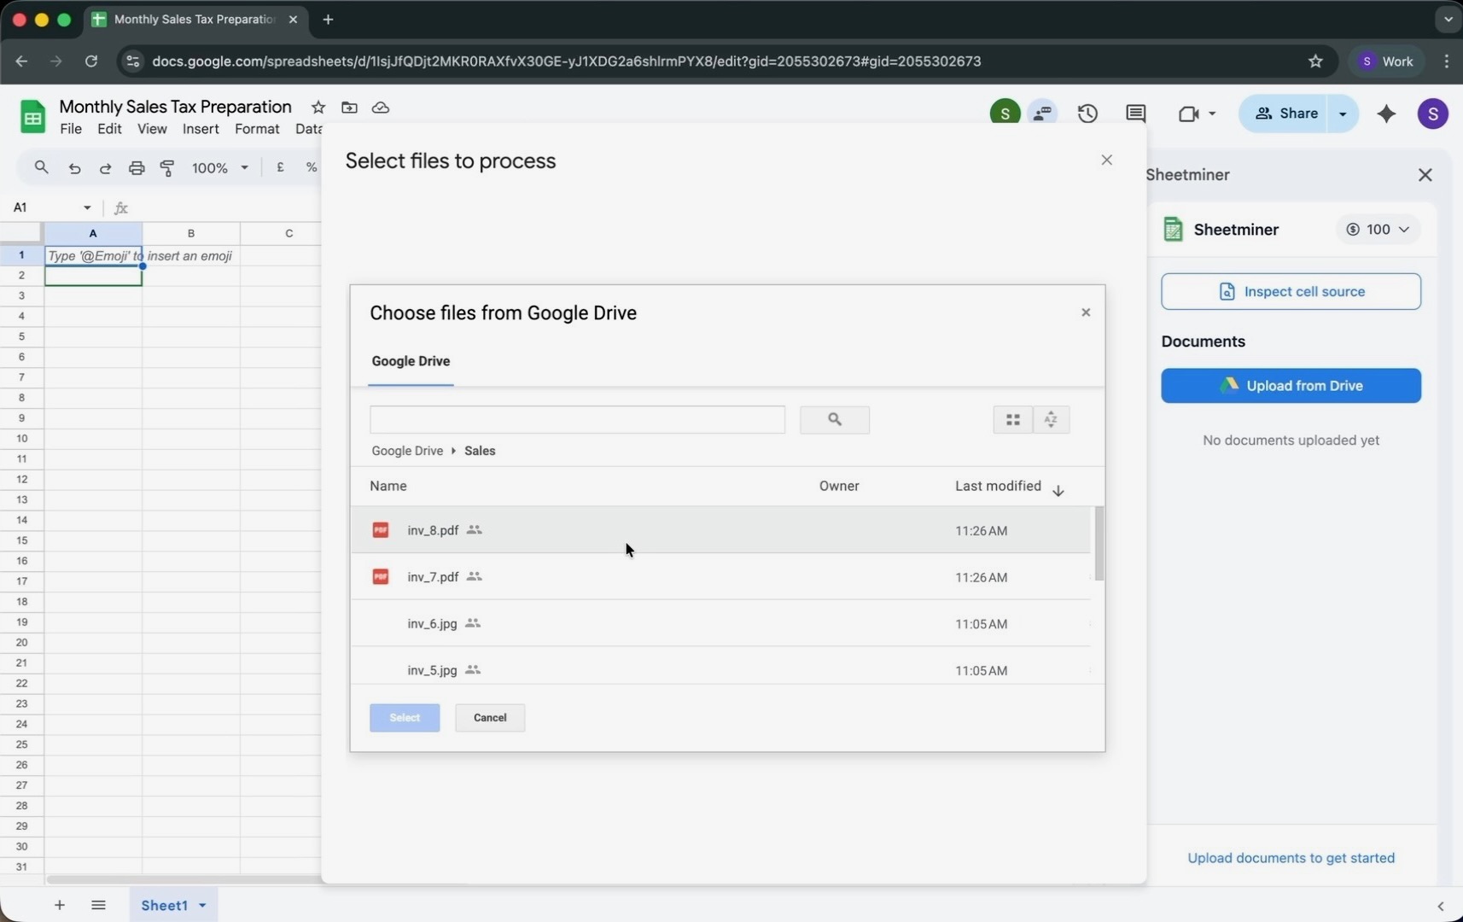
Task: Click the file picker list scrollbar
Action: 1099,544
